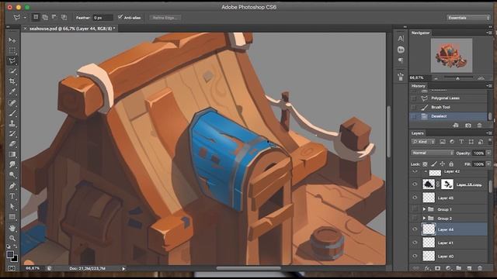Open status bar info arrow menu
497x279 pixels.
[x=123, y=269]
